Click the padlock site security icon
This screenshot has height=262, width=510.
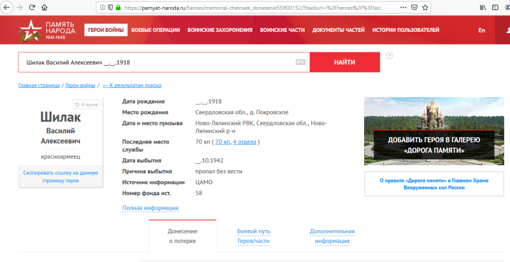click(109, 7)
